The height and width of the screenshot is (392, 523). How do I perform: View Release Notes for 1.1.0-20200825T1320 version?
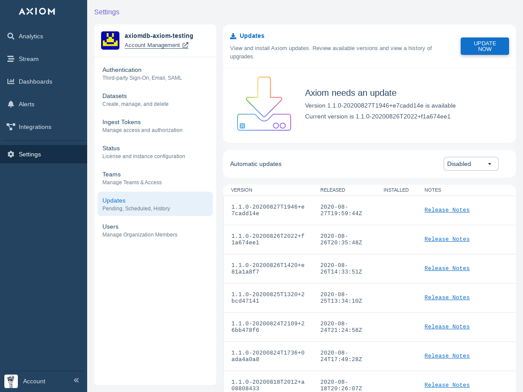[447, 297]
